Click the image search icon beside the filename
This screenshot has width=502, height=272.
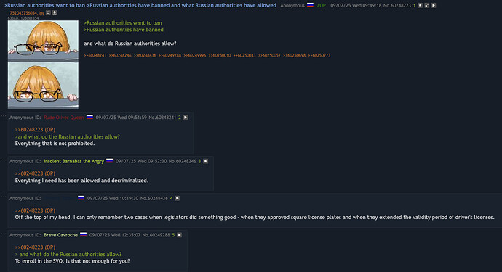click(48, 13)
